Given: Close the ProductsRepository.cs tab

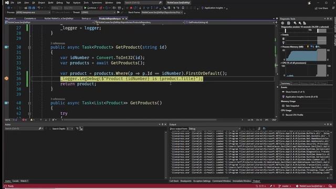Looking at the screenshot, I should click(126, 19).
